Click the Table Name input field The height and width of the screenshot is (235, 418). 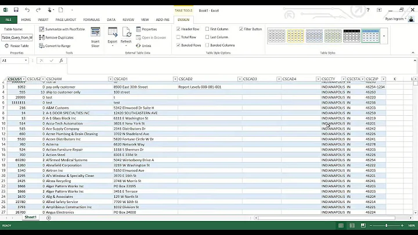coord(17,38)
